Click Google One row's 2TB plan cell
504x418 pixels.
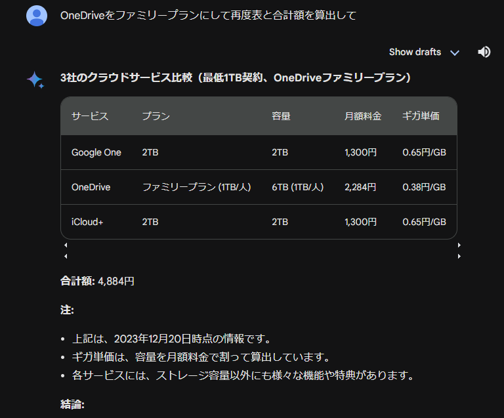(150, 152)
